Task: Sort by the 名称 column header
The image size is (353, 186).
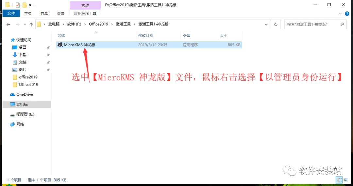Action: pos(61,36)
